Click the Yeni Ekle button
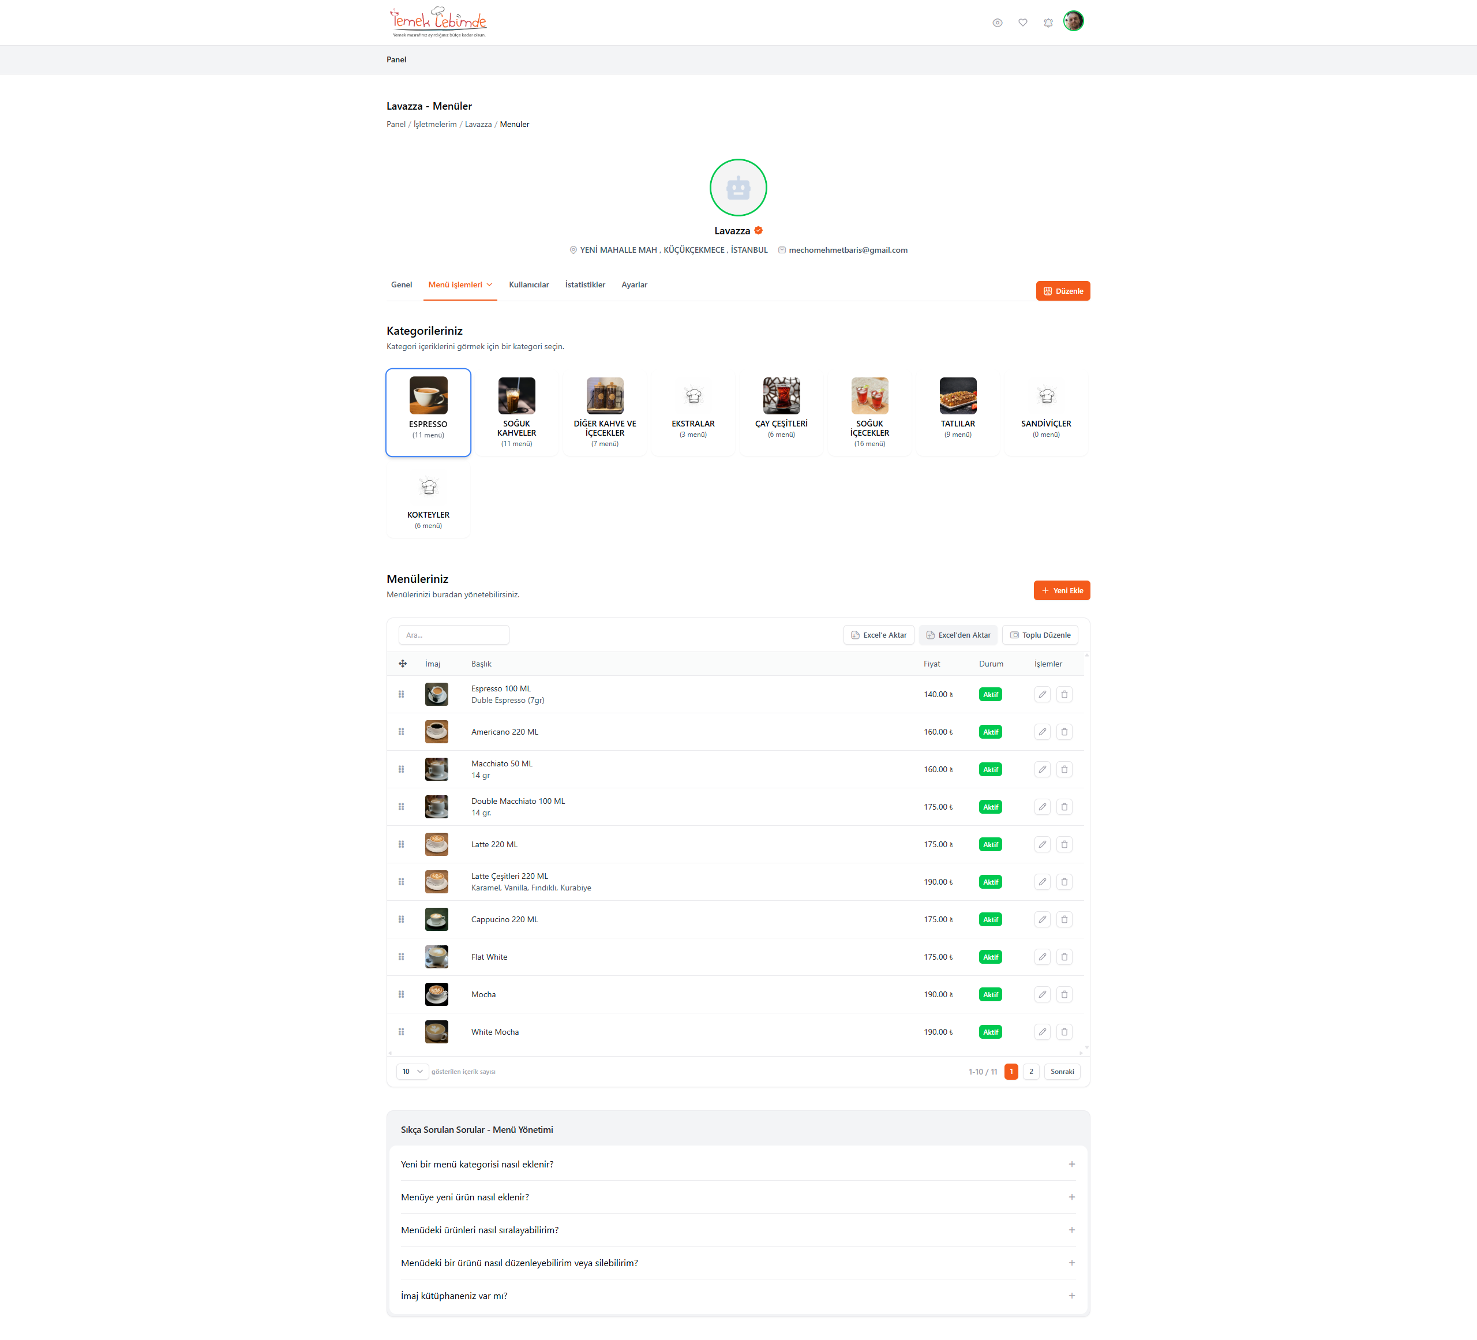The height and width of the screenshot is (1340, 1477). coord(1062,590)
